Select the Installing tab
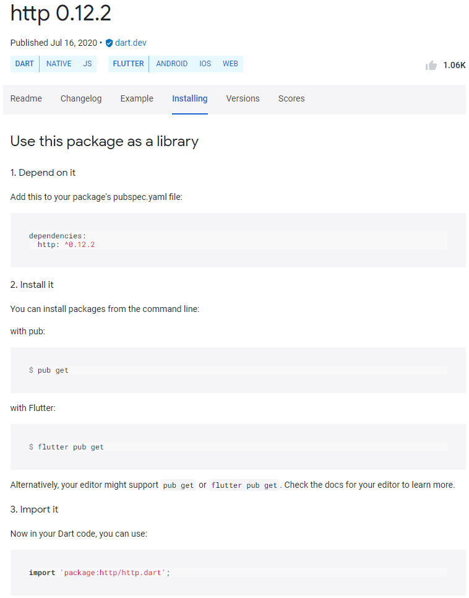Viewport: 469px width, 598px height. click(x=189, y=98)
